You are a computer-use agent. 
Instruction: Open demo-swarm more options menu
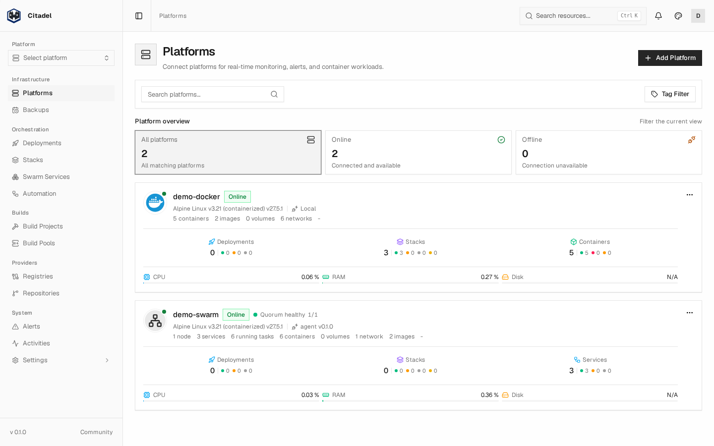[x=690, y=313]
